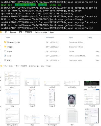This screenshot has height=126, width=101.
Task: Click the highlighted fabzero-modules in terminal output
Action: click(25, 5)
